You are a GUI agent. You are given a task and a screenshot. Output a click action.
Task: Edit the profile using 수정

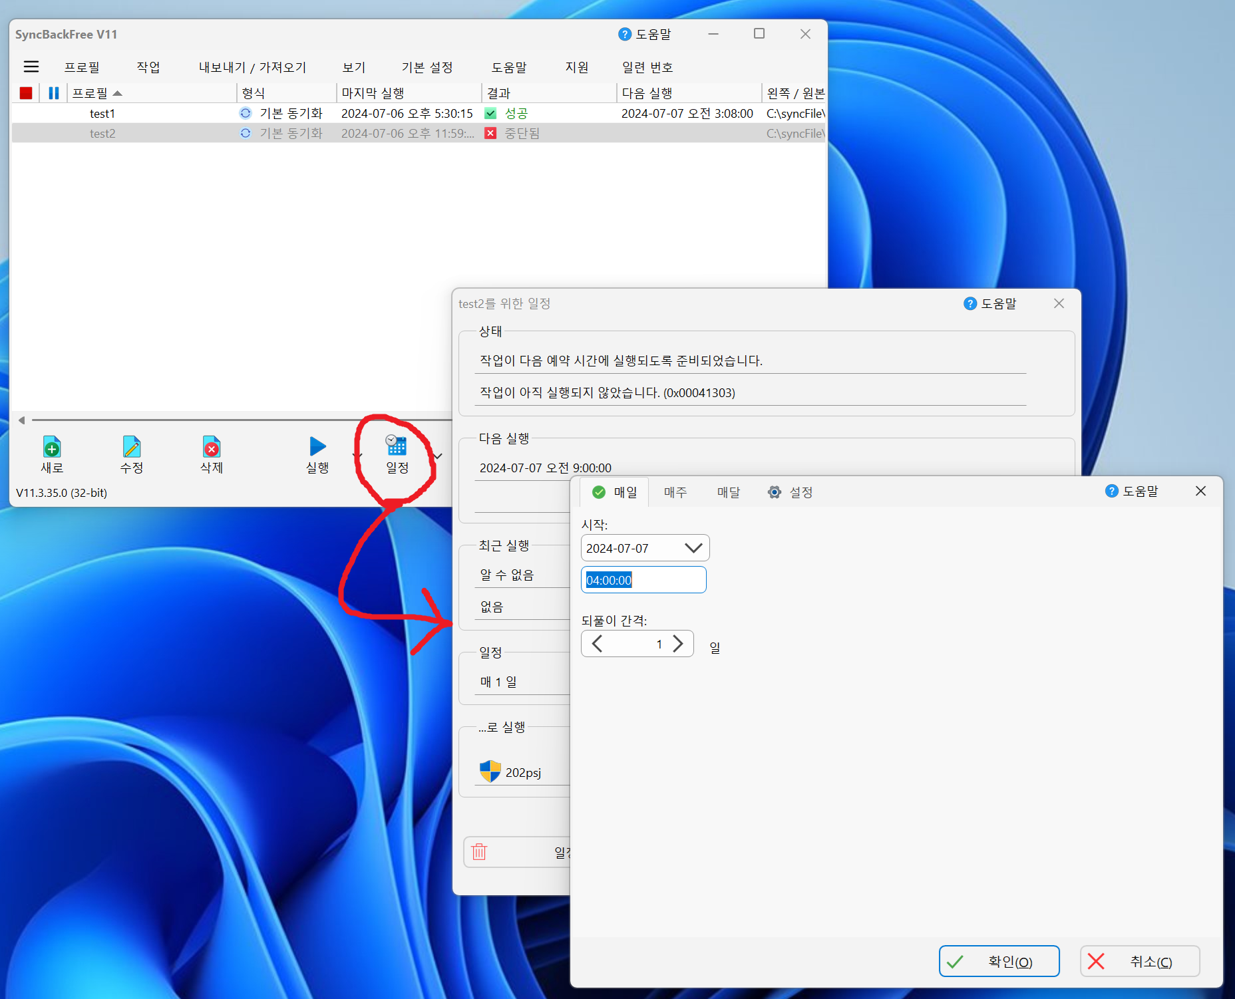pos(132,455)
